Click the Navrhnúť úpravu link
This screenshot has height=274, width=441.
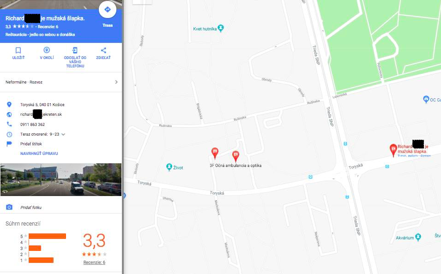39,154
